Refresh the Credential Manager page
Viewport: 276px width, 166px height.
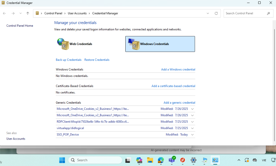pyautogui.click(x=216, y=13)
